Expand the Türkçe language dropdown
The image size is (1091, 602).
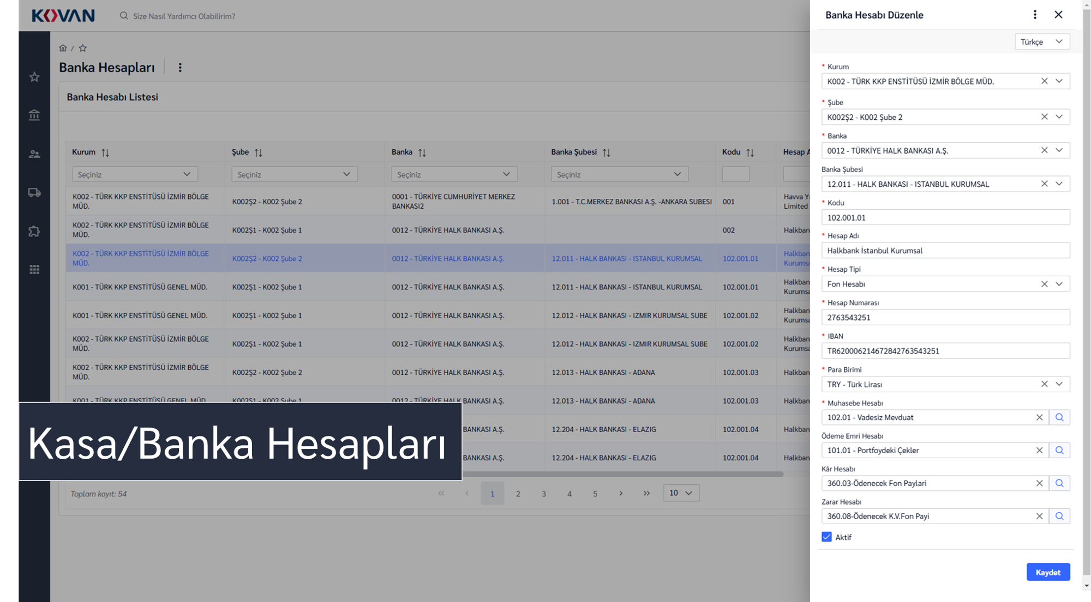1041,42
